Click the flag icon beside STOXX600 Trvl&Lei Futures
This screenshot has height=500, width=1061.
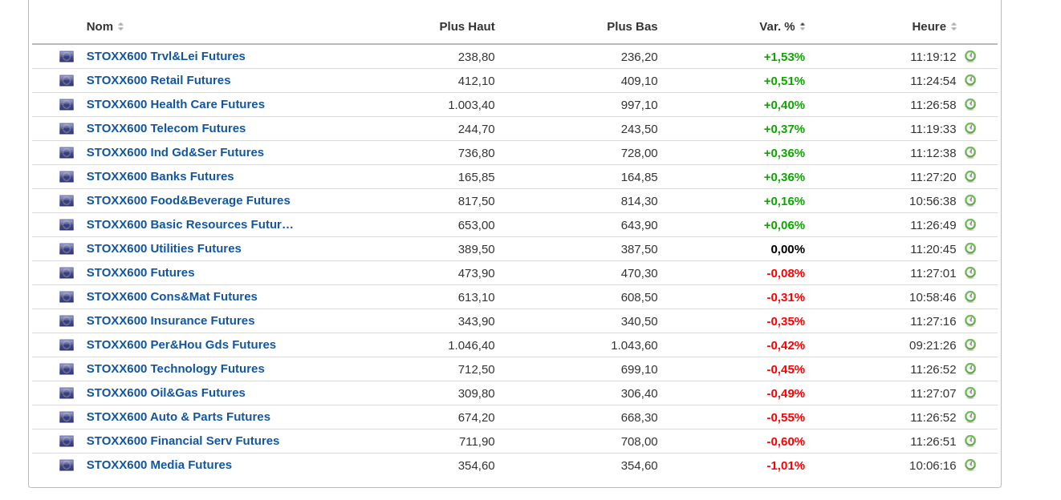coord(67,57)
